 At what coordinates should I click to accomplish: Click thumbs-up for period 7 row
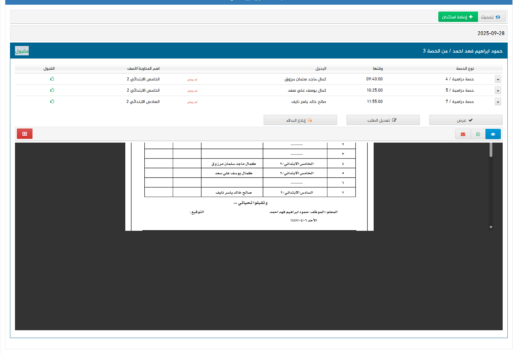tap(52, 101)
